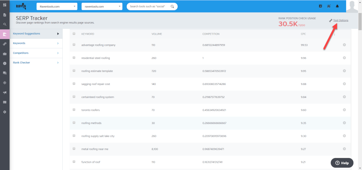362x170 pixels.
Task: Open the reports document icon in sidebar
Action: [5, 14]
